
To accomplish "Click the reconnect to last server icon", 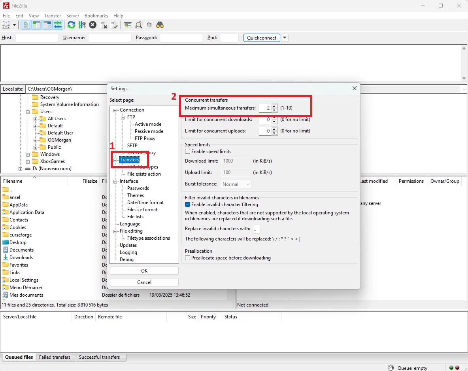I will pyautogui.click(x=114, y=25).
